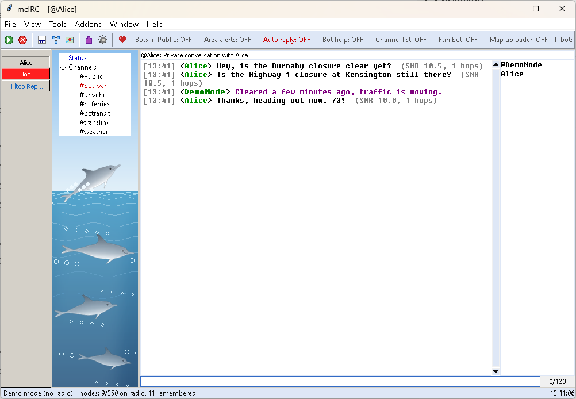Click the purple addons plugin icon
This screenshot has height=399, width=576.
pyautogui.click(x=89, y=40)
